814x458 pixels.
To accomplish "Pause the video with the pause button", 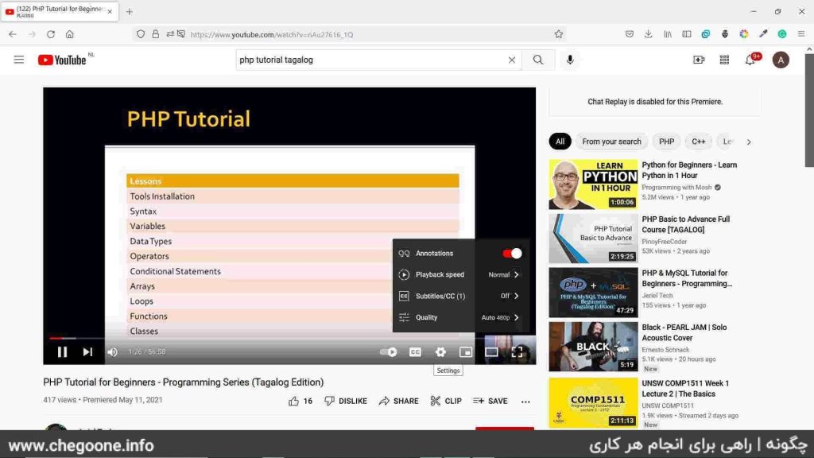I will 62,352.
